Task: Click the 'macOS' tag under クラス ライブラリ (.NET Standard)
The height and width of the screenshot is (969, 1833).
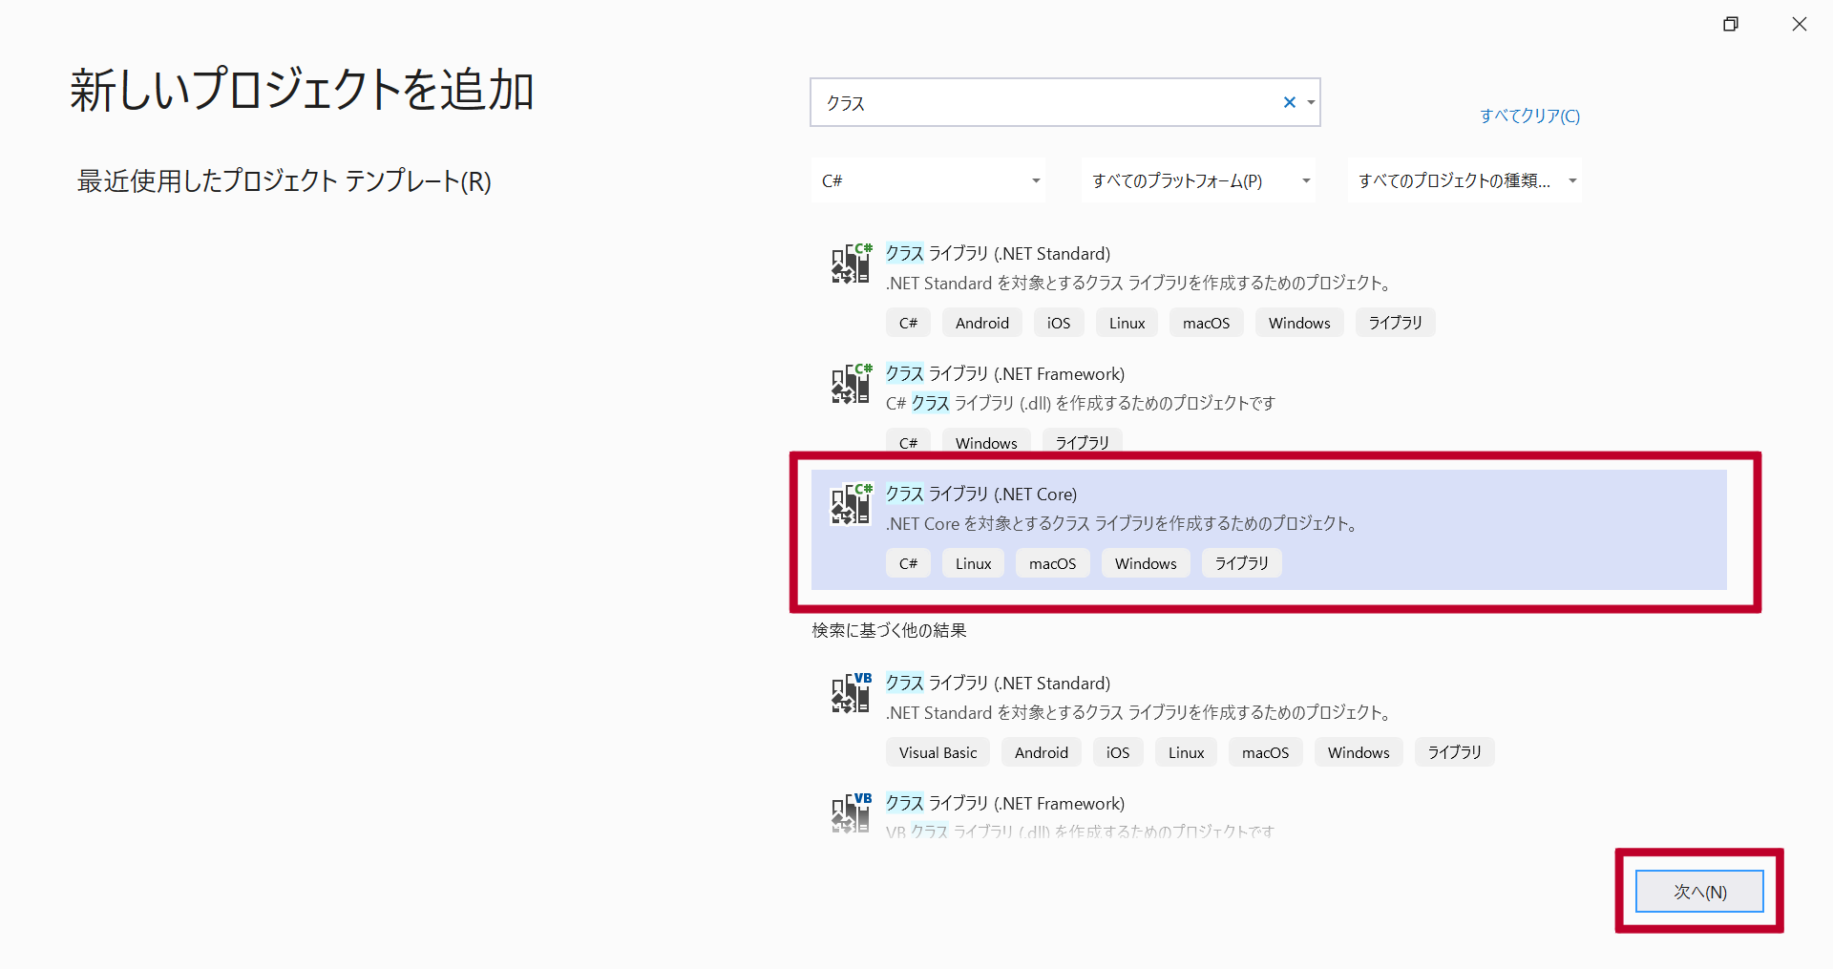Action: [x=1206, y=323]
